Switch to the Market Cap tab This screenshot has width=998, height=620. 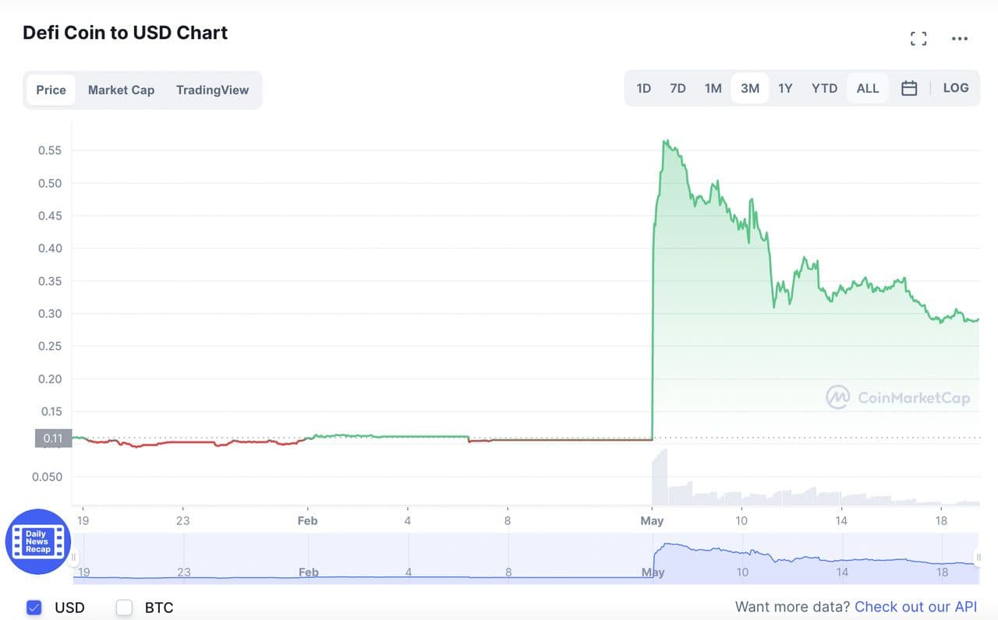(x=121, y=90)
